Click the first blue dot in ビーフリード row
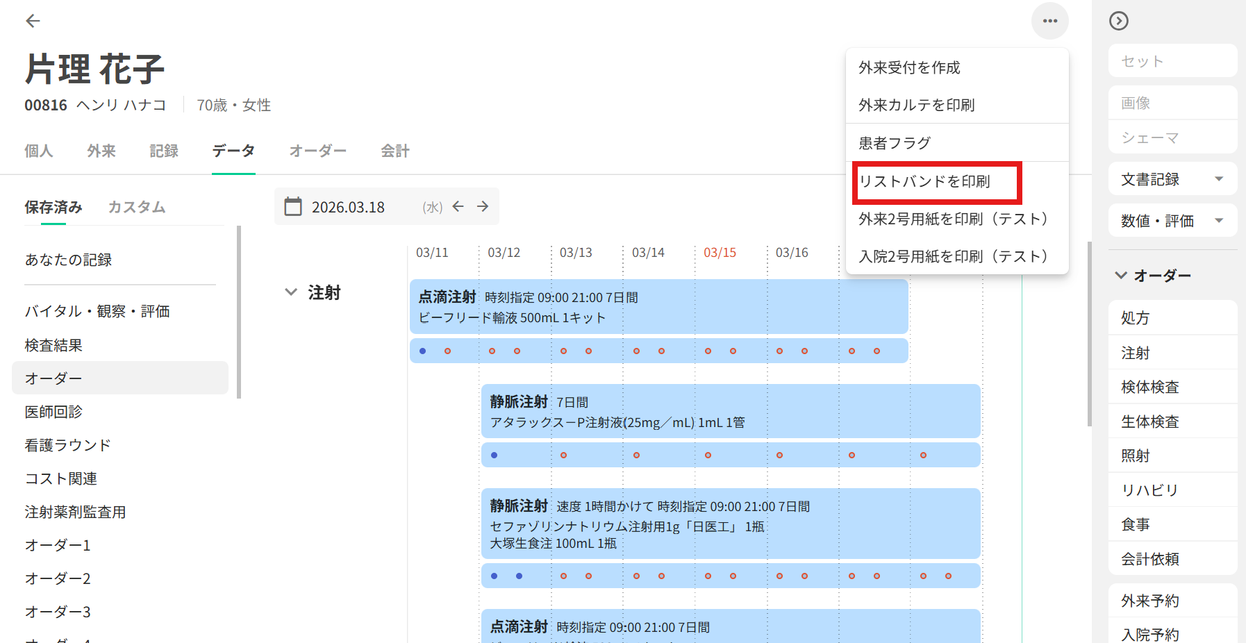1246x643 pixels. (422, 351)
